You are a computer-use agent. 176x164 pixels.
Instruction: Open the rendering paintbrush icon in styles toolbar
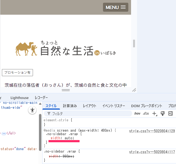click(x=163, y=113)
